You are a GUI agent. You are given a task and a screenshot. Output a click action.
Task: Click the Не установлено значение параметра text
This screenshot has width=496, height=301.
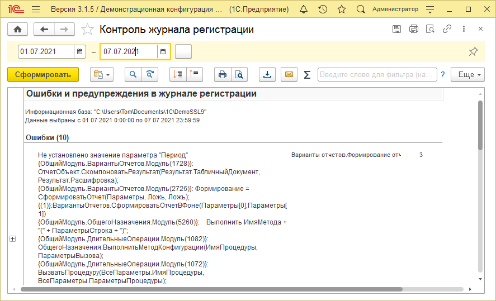click(113, 155)
